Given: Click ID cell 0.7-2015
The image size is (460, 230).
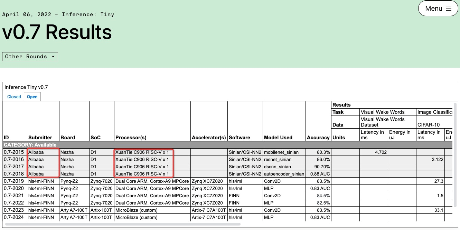Looking at the screenshot, I should point(15,152).
